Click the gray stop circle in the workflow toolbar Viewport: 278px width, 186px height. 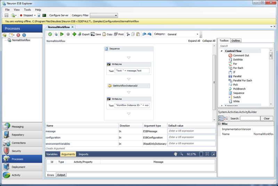pos(68,34)
